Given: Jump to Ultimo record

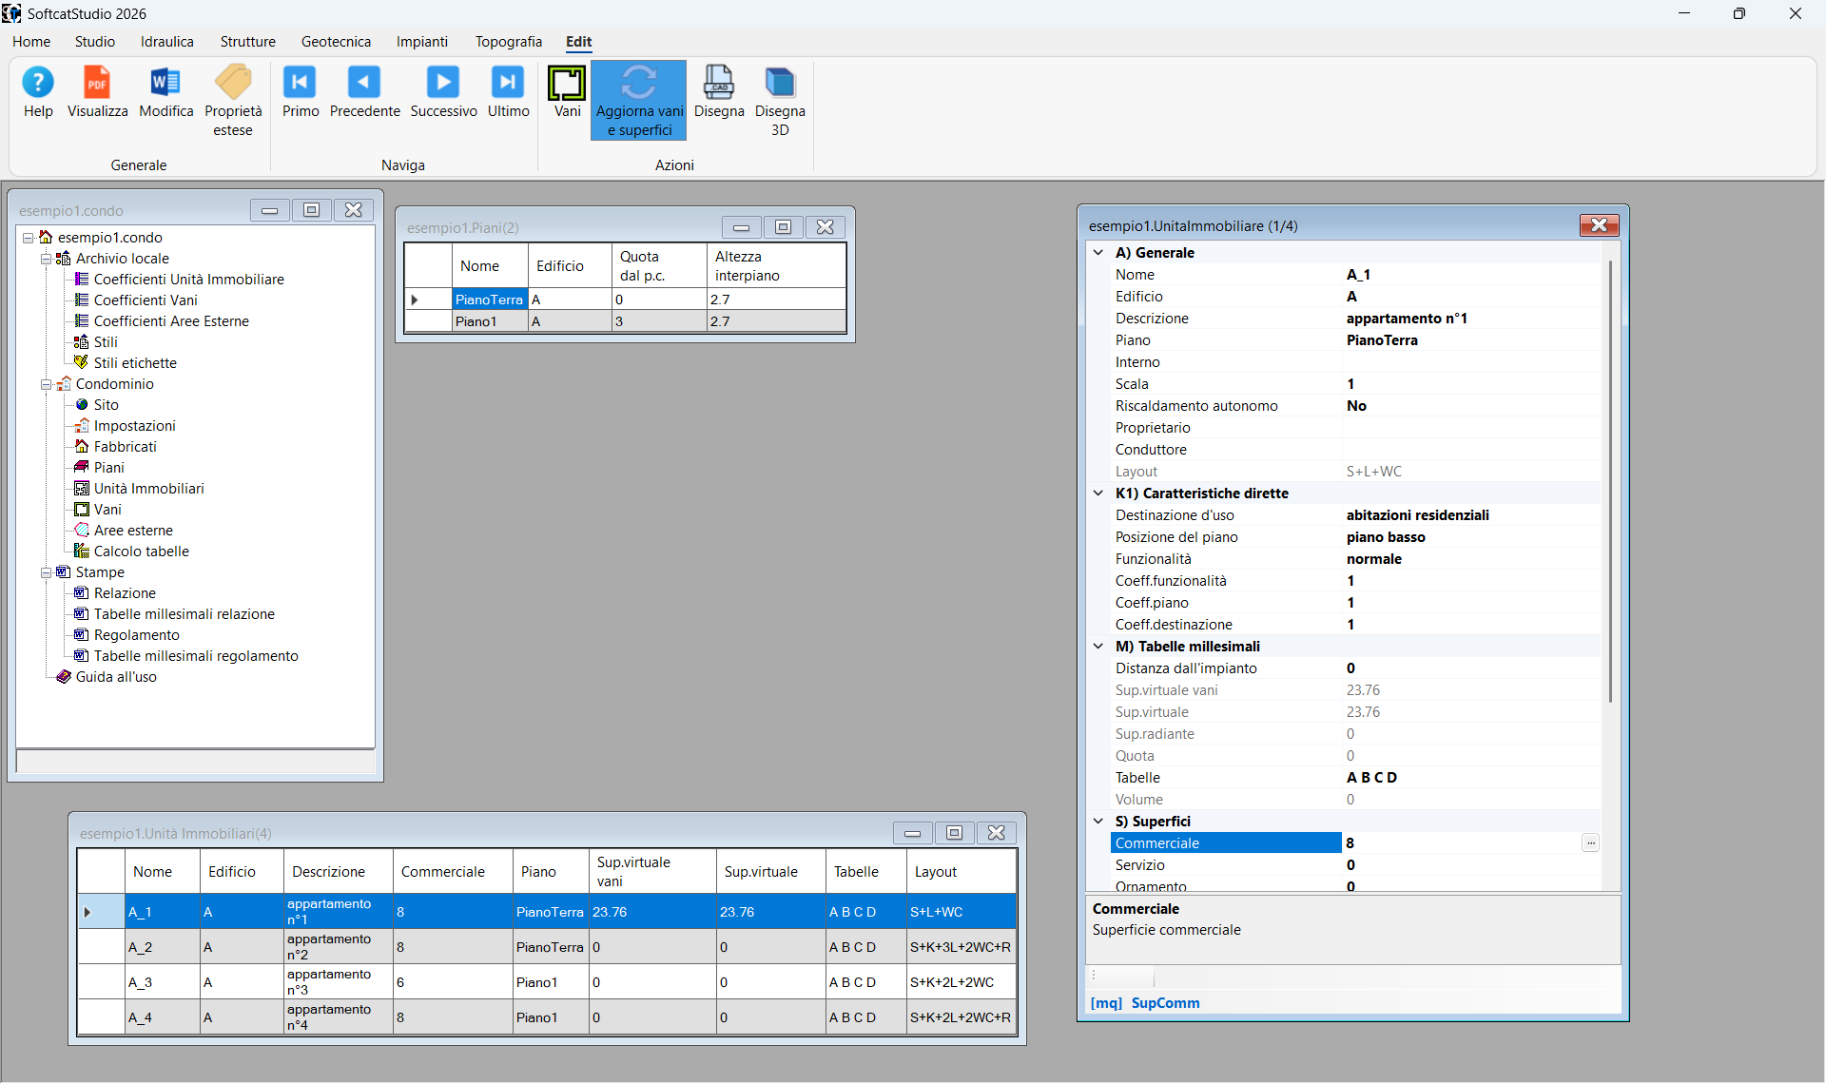Looking at the screenshot, I should (x=508, y=92).
